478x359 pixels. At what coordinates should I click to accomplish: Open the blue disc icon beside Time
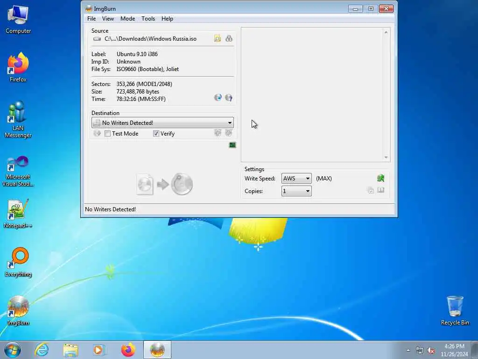click(218, 98)
